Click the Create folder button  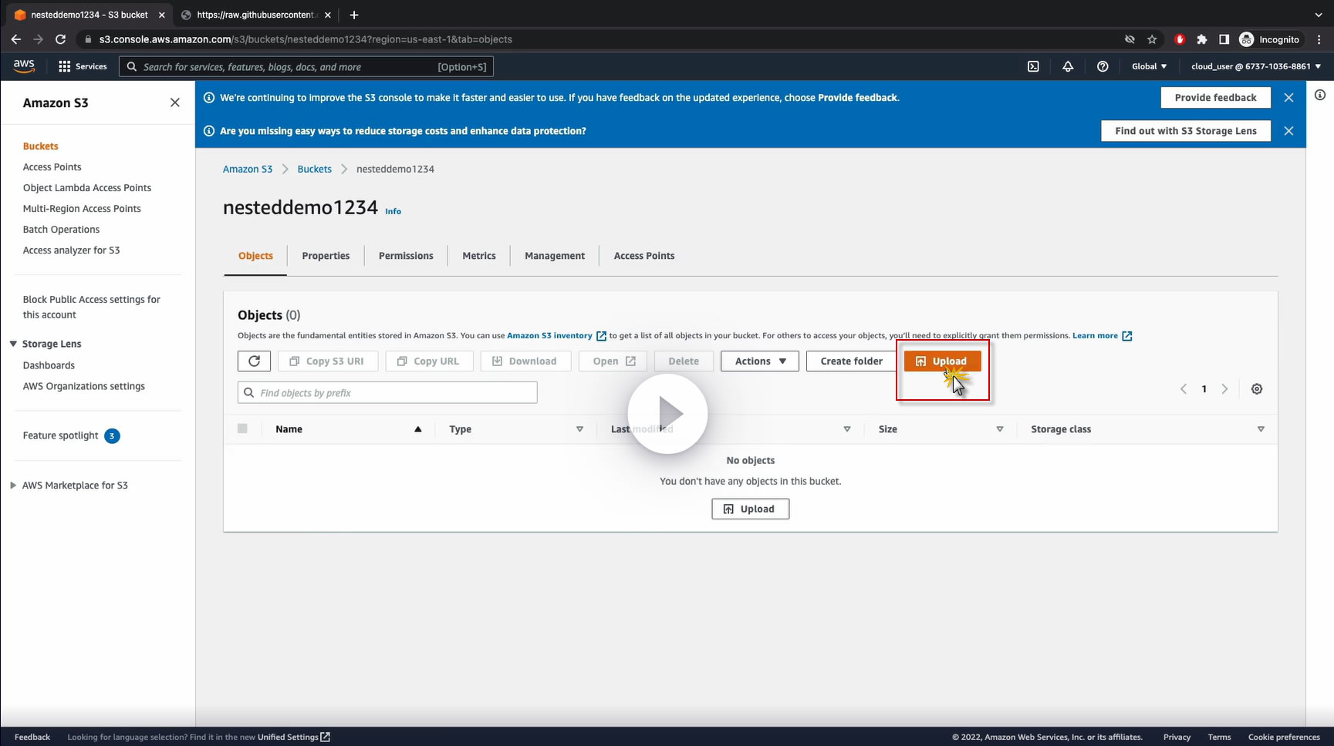(851, 361)
